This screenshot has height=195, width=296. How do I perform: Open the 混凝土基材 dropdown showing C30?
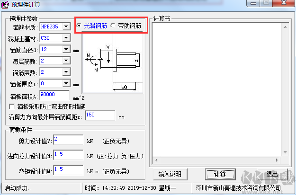click(x=66, y=38)
